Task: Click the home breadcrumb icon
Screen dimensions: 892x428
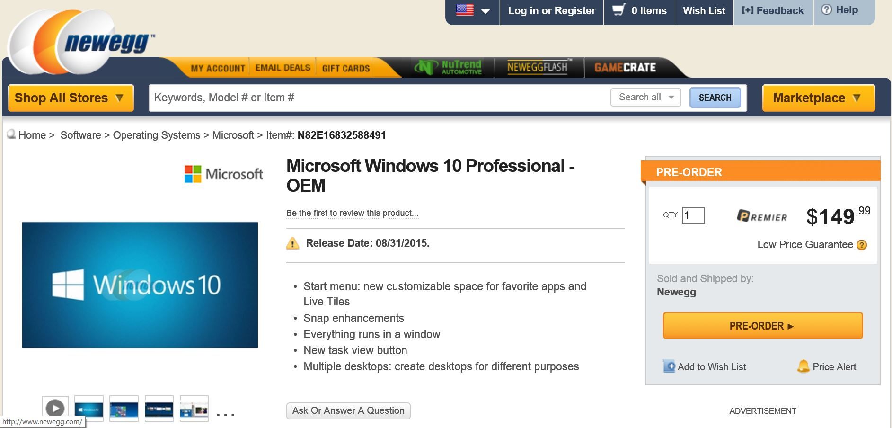Action: (11, 134)
